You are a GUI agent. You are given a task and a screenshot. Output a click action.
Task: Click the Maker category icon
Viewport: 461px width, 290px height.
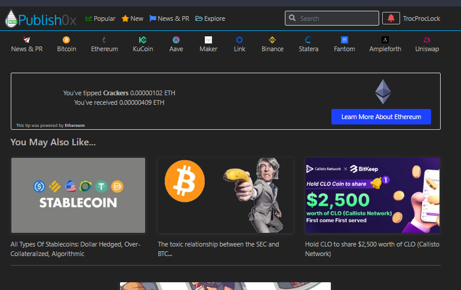[208, 39]
